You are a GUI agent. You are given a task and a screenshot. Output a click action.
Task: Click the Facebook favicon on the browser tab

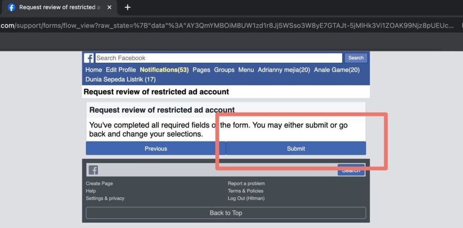(11, 7)
